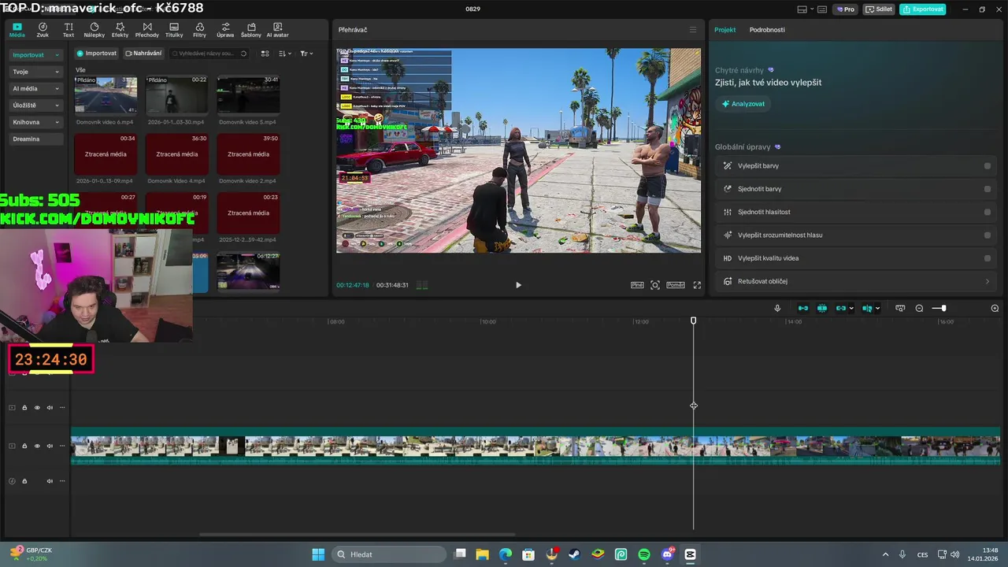The image size is (1008, 567).
Task: Open the media filter dropdown
Action: [306, 54]
